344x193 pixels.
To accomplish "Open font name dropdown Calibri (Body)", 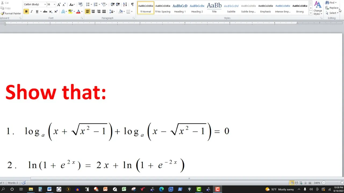I will pyautogui.click(x=45, y=5).
